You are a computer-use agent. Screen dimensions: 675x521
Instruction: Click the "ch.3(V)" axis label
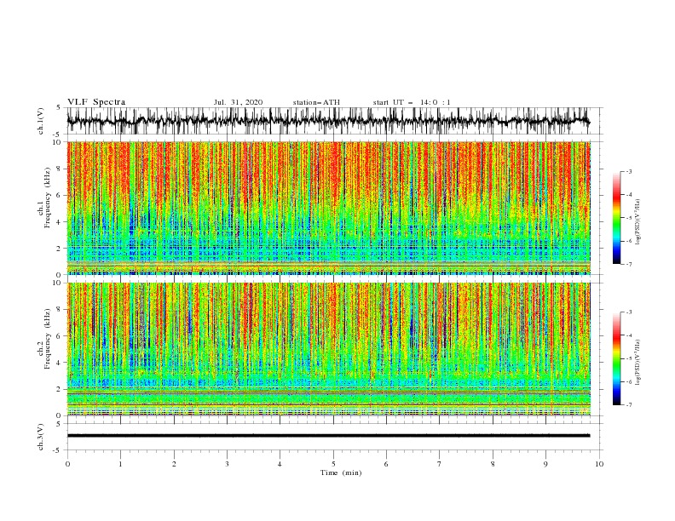pos(41,437)
